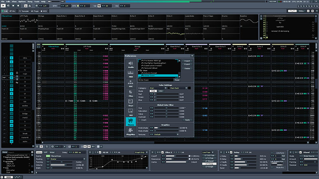Toggle the metronome icon
The image size is (319, 179).
30,6
